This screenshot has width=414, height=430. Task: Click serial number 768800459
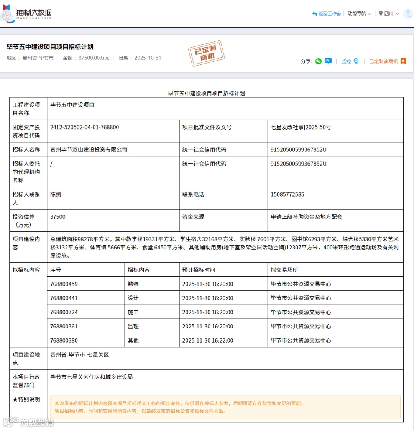(64, 284)
